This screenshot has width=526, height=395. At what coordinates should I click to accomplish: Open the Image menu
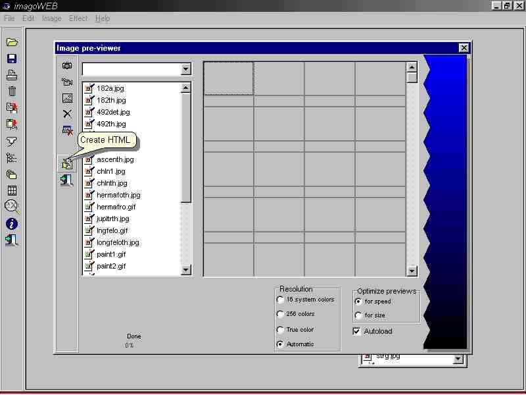[51, 18]
